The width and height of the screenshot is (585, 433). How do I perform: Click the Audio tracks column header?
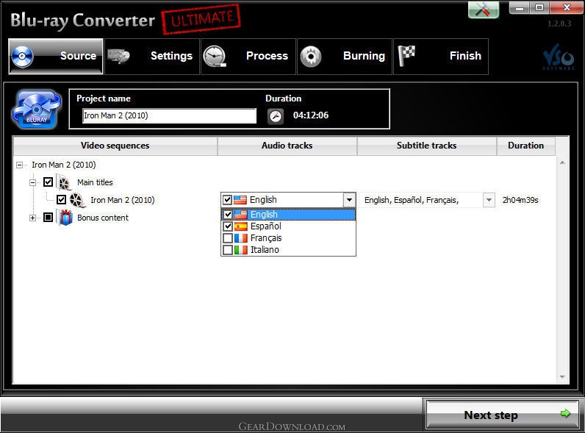(x=287, y=146)
